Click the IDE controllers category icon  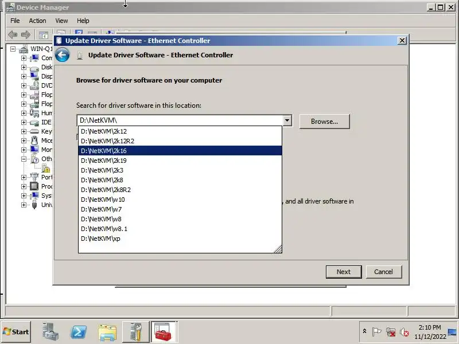pos(34,122)
